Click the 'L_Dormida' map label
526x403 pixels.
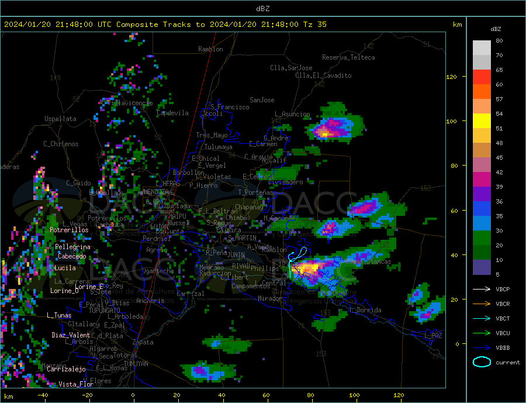[366, 310]
